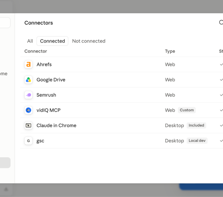Screen dimensions: 223x197
Task: Click the Local dev badge on gsc
Action: (x=197, y=141)
